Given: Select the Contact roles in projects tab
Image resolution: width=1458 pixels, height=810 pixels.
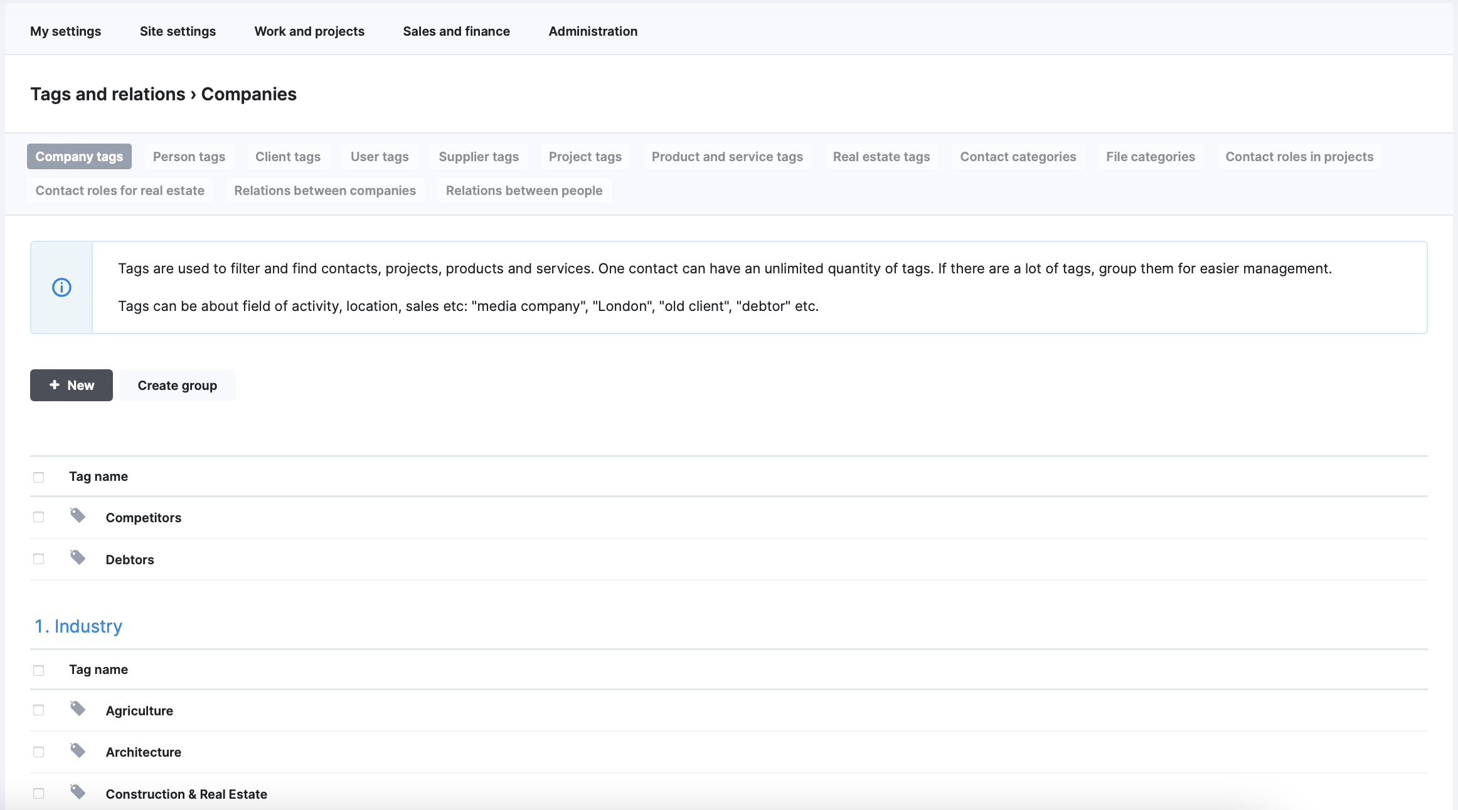Looking at the screenshot, I should click(x=1299, y=156).
